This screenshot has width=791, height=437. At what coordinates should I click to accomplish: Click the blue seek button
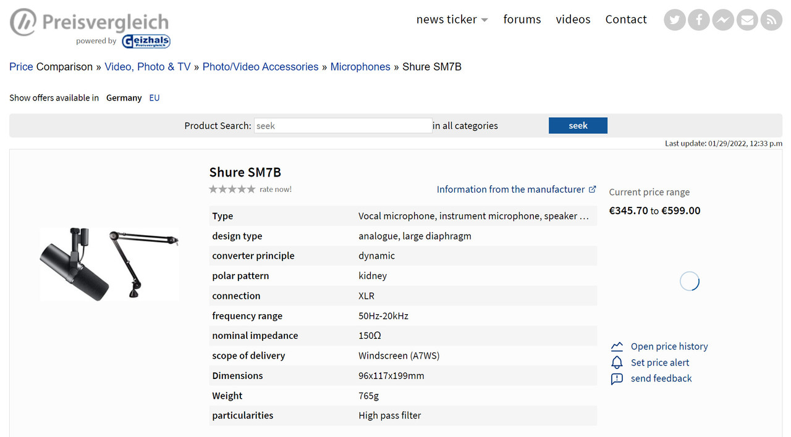click(578, 125)
